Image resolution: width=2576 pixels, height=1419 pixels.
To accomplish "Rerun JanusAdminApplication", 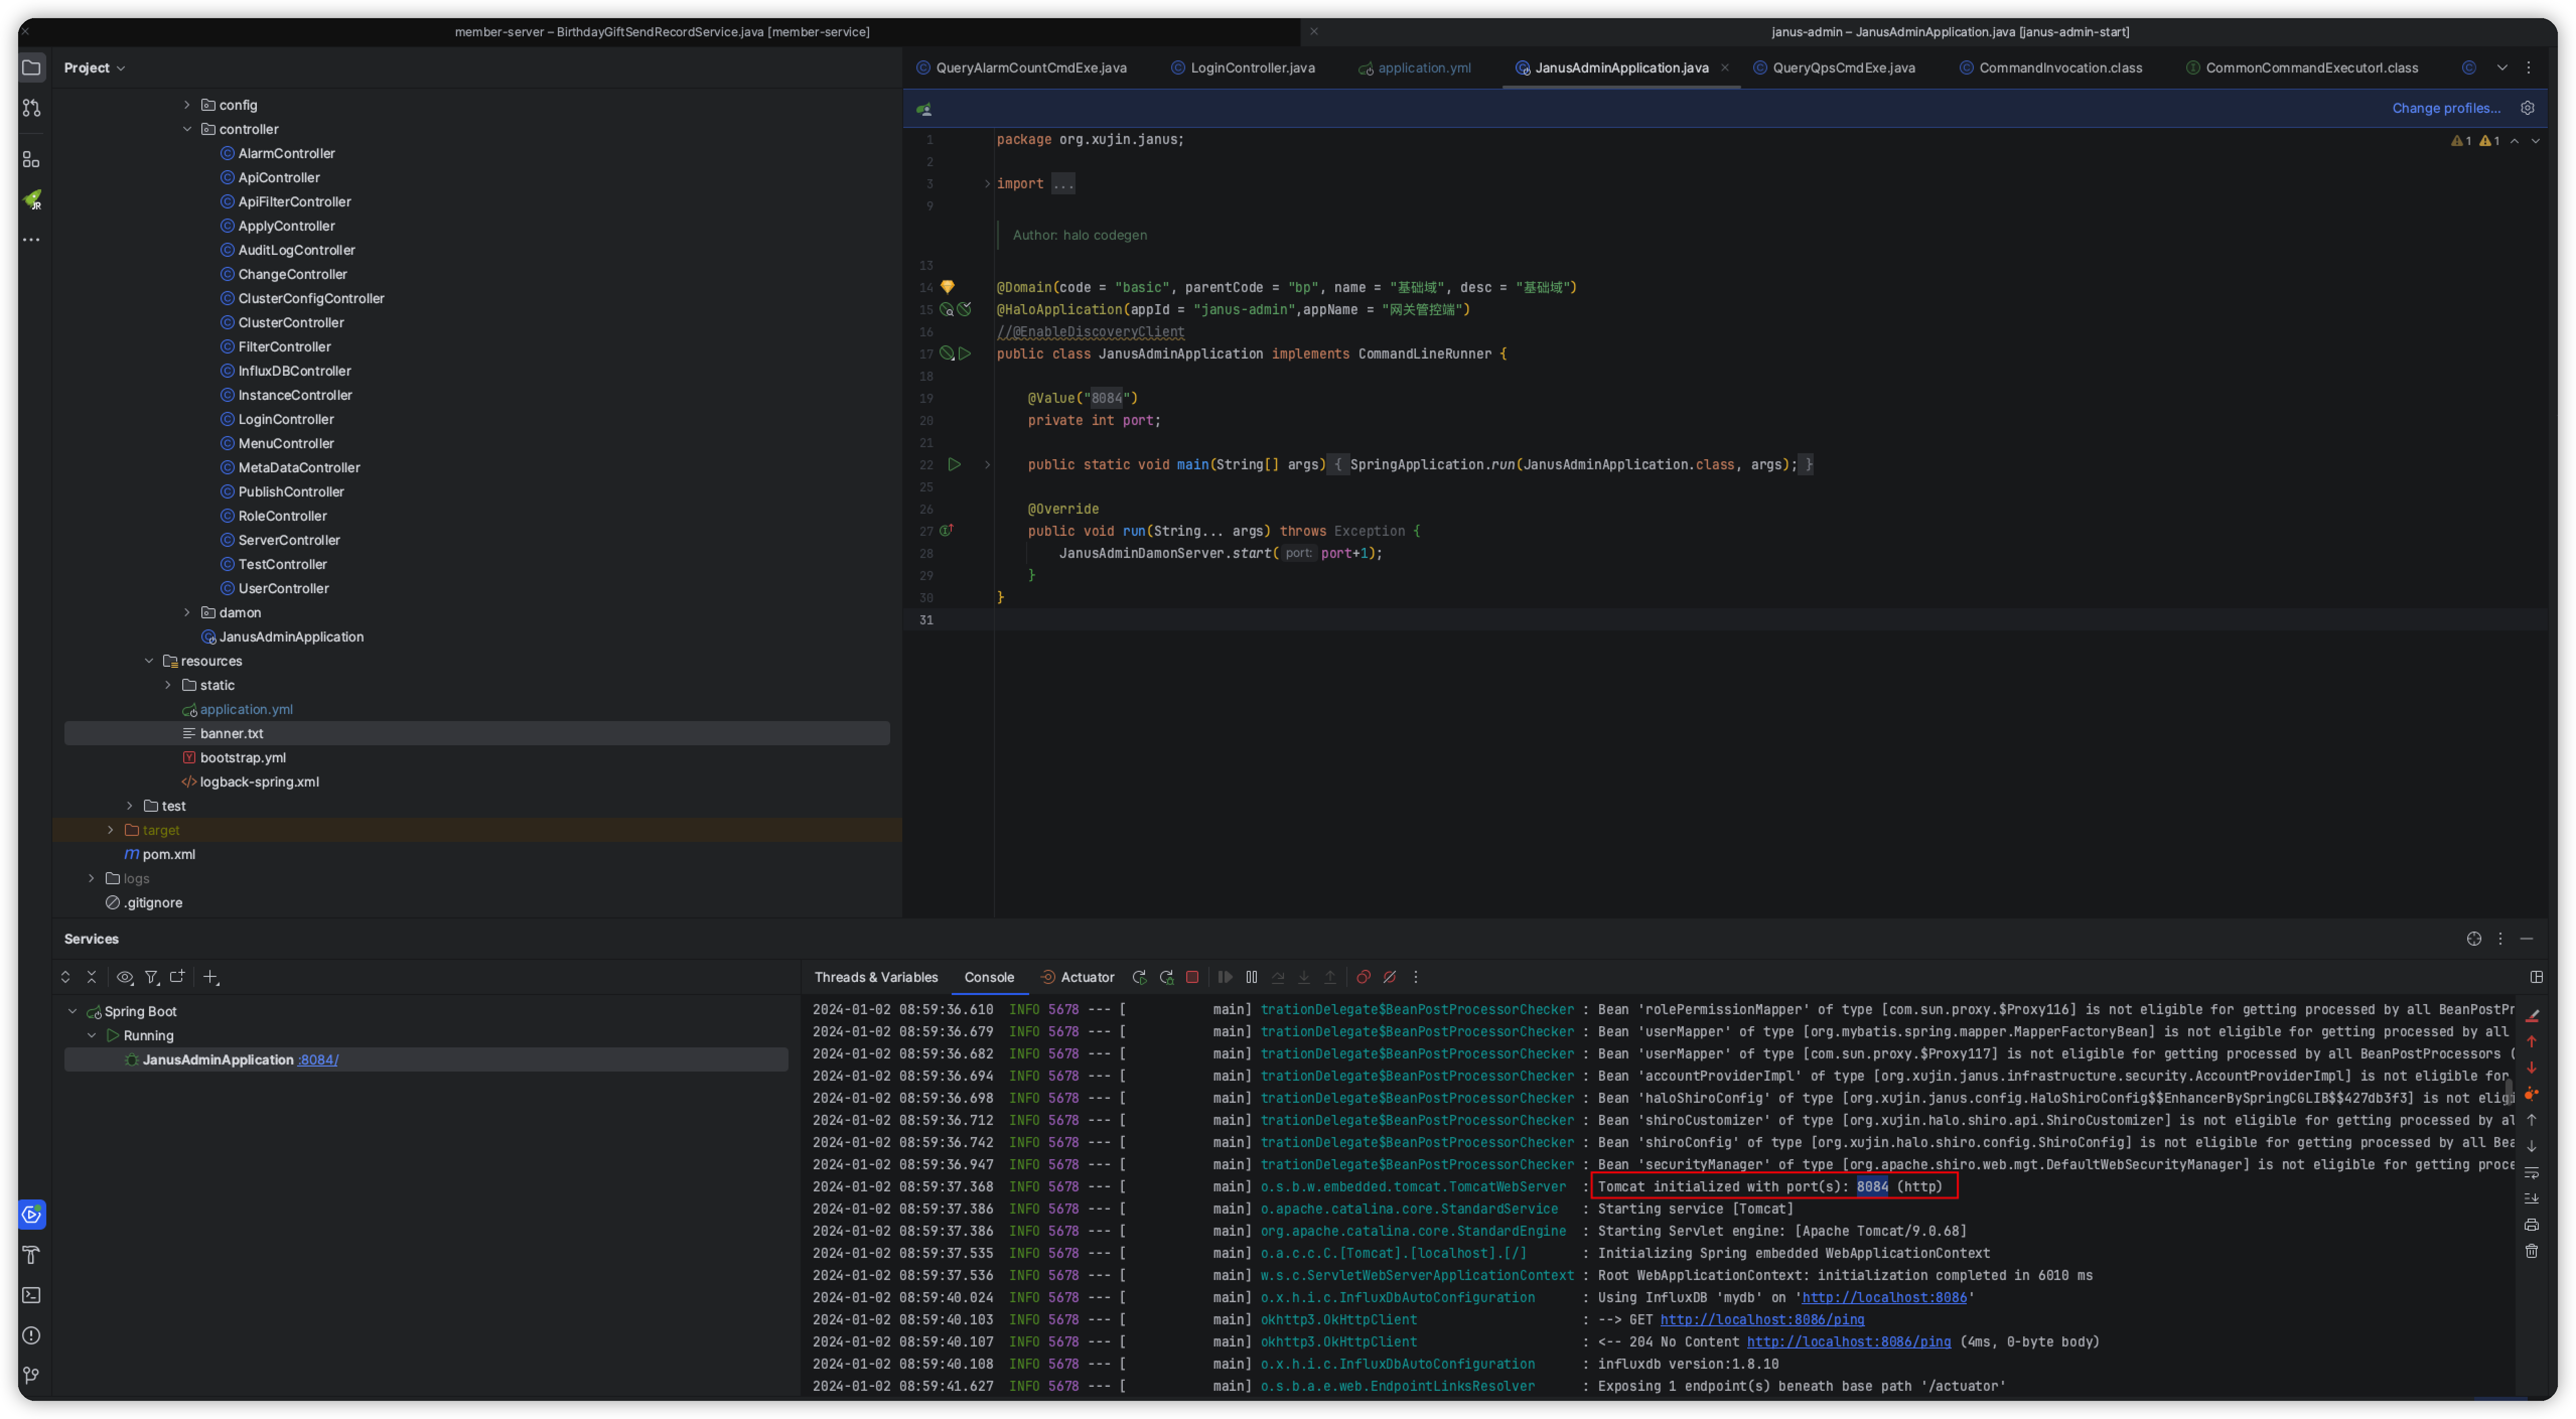I will (1139, 977).
